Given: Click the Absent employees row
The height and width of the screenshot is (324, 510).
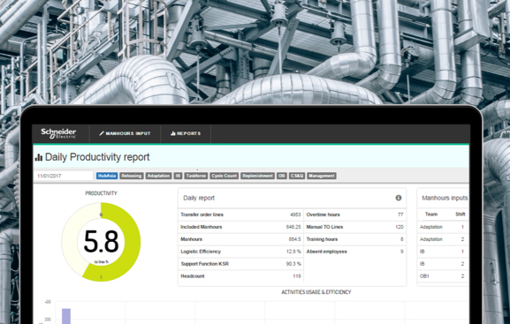Looking at the screenshot, I should [354, 252].
